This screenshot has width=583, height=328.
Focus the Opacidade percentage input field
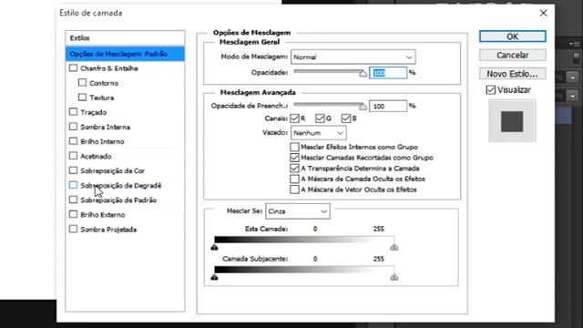tap(388, 73)
